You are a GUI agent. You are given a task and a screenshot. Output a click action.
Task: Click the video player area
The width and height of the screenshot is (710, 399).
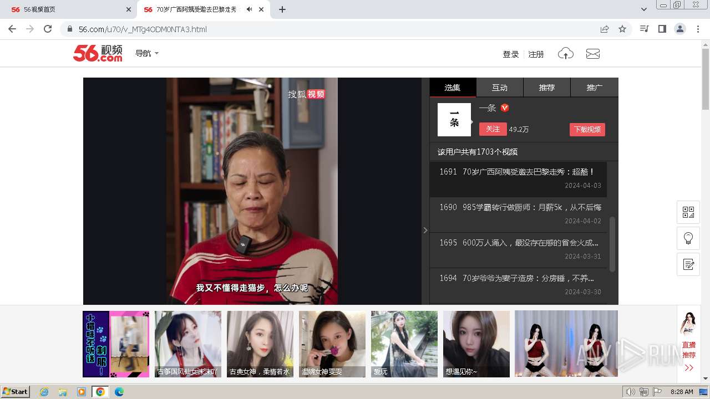[x=252, y=191]
